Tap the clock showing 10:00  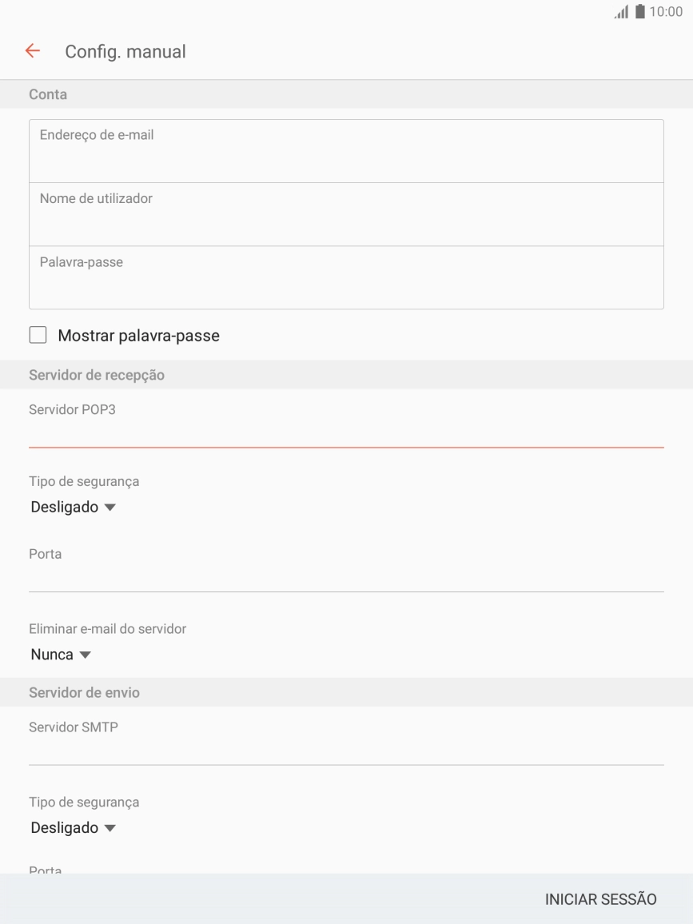pyautogui.click(x=667, y=12)
